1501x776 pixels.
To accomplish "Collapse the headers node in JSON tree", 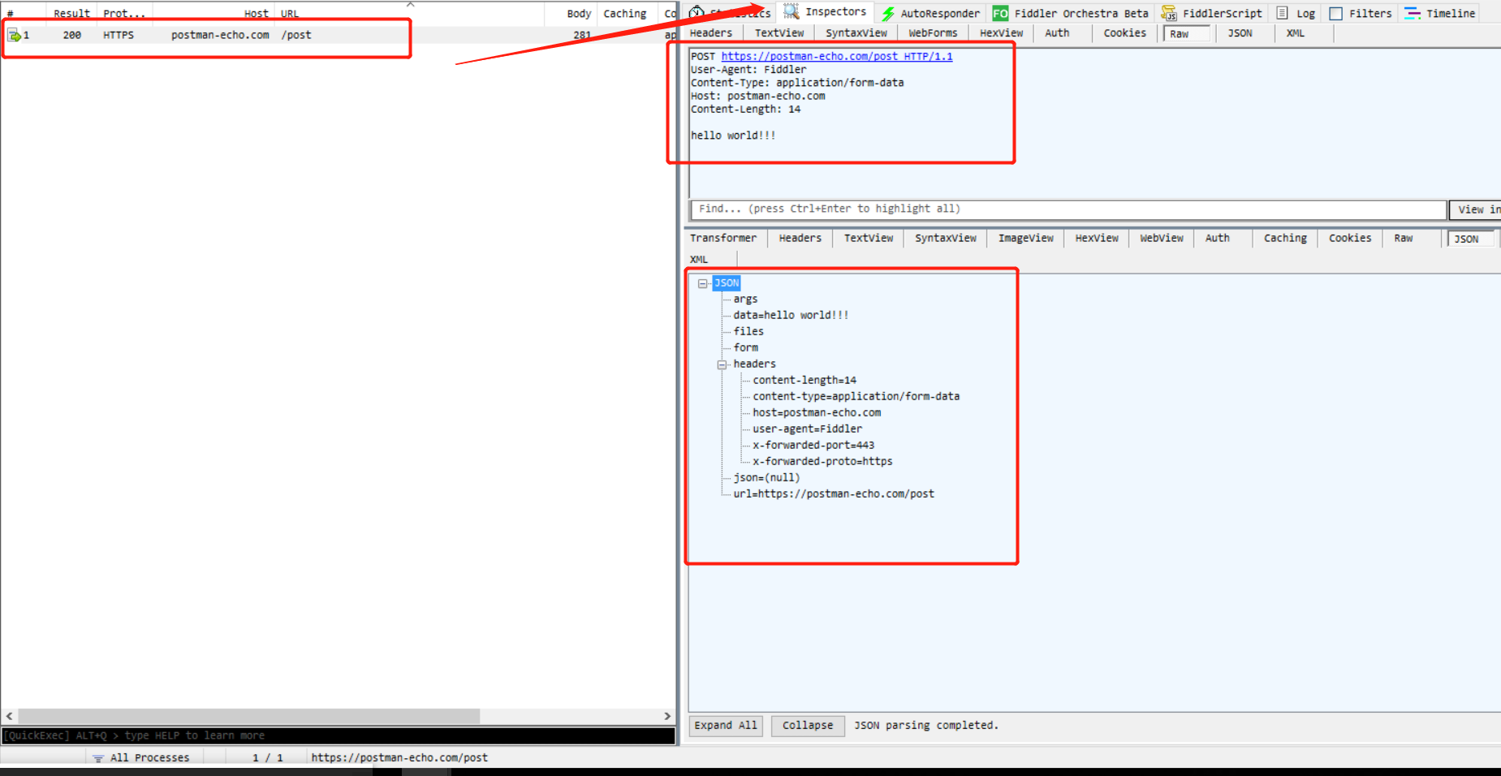I will click(x=722, y=365).
